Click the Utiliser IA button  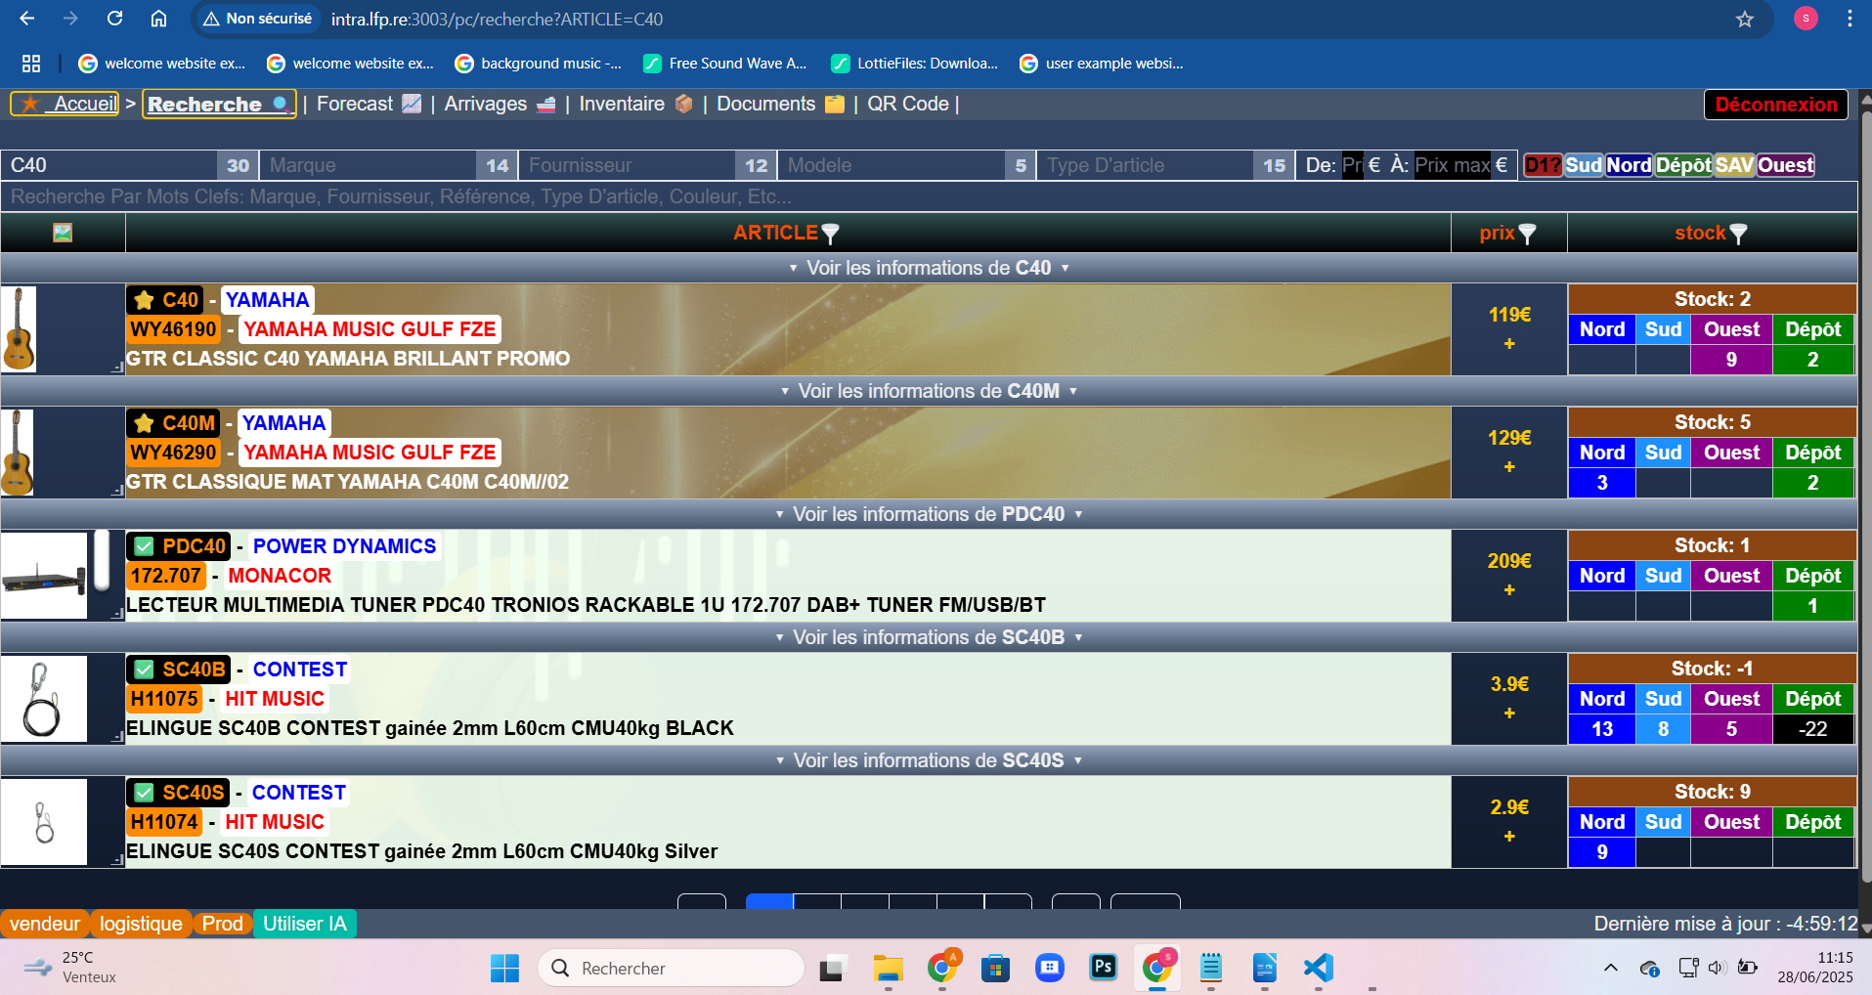pyautogui.click(x=304, y=924)
